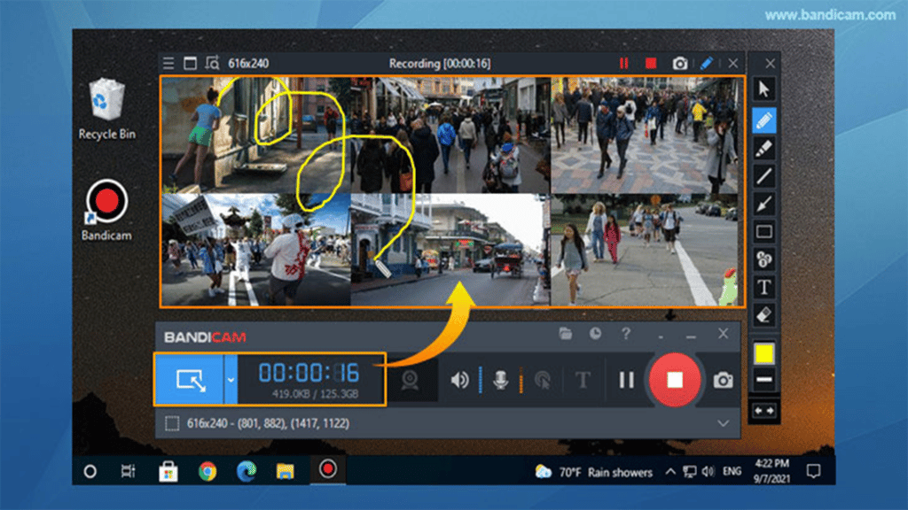Switch to the cursor selection tool
The image size is (908, 510).
pyautogui.click(x=763, y=89)
